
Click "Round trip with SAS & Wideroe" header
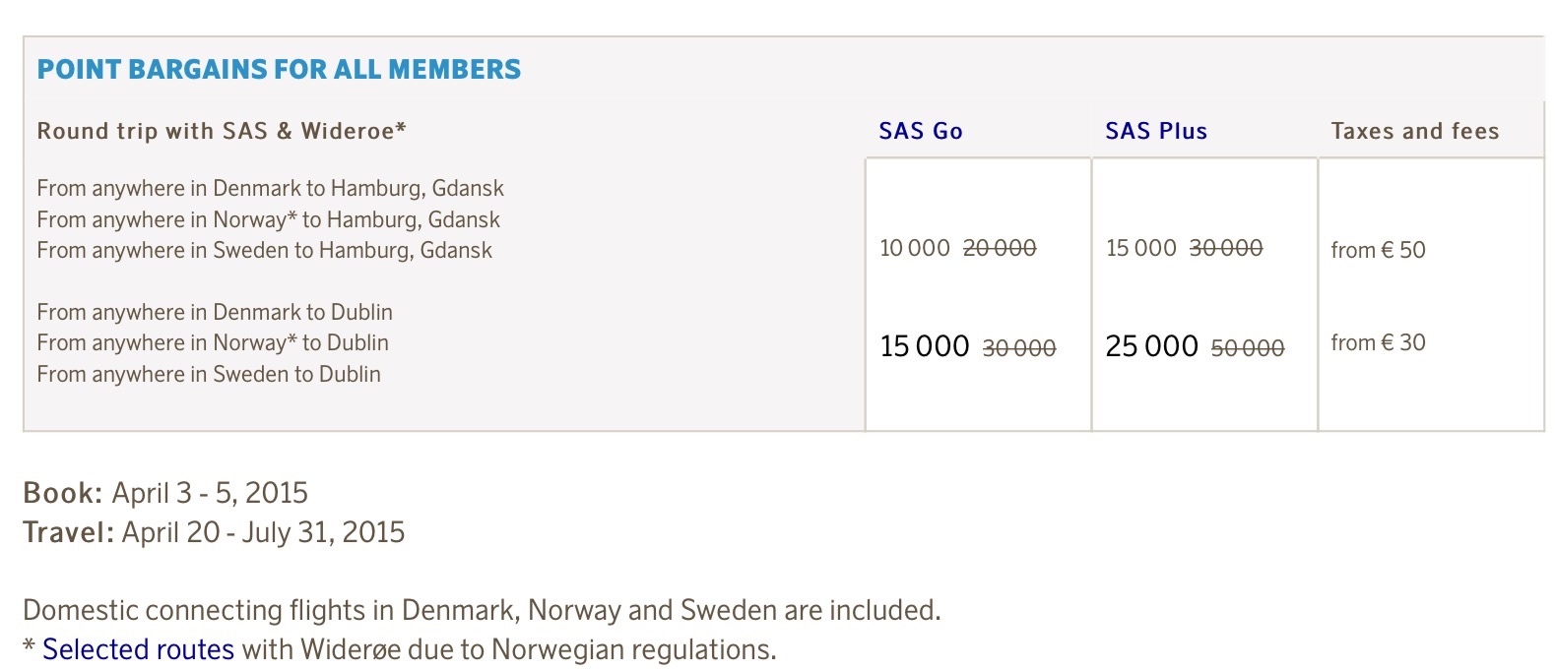pyautogui.click(x=222, y=131)
